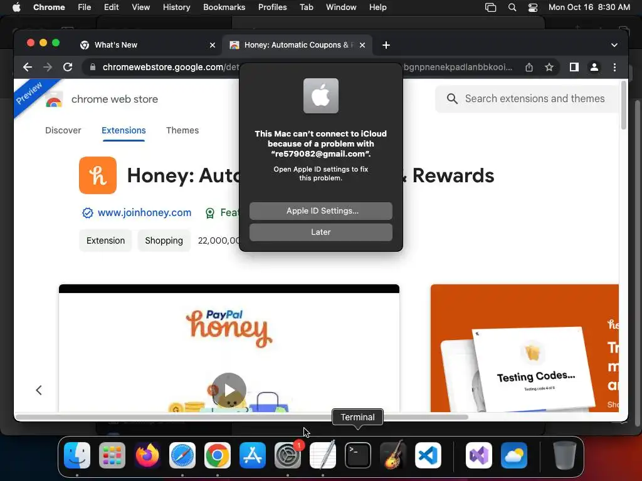
Task: Go to Discover section
Action: pyautogui.click(x=63, y=130)
